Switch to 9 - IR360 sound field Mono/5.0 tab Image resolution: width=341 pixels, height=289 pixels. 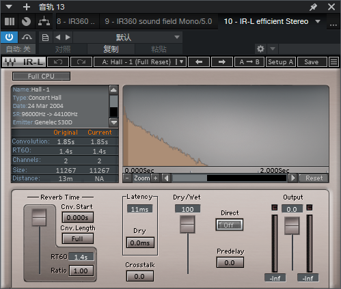[159, 21]
